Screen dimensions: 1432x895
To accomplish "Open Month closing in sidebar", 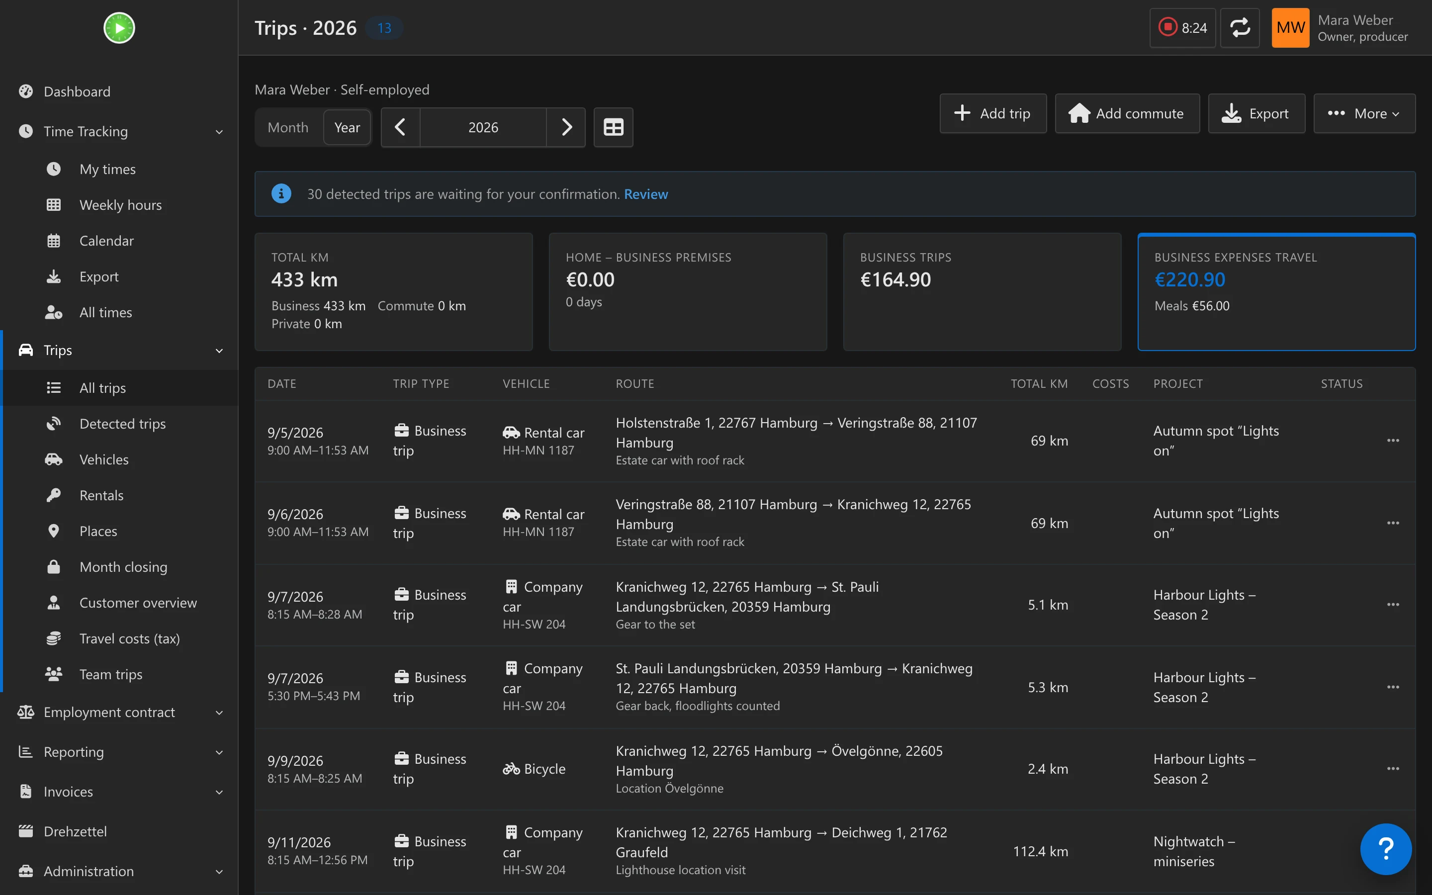I will (119, 567).
